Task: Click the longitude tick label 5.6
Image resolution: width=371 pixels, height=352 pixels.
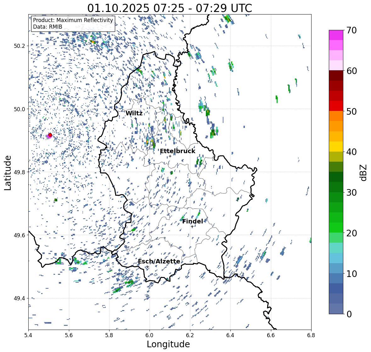Action: [x=69, y=335]
